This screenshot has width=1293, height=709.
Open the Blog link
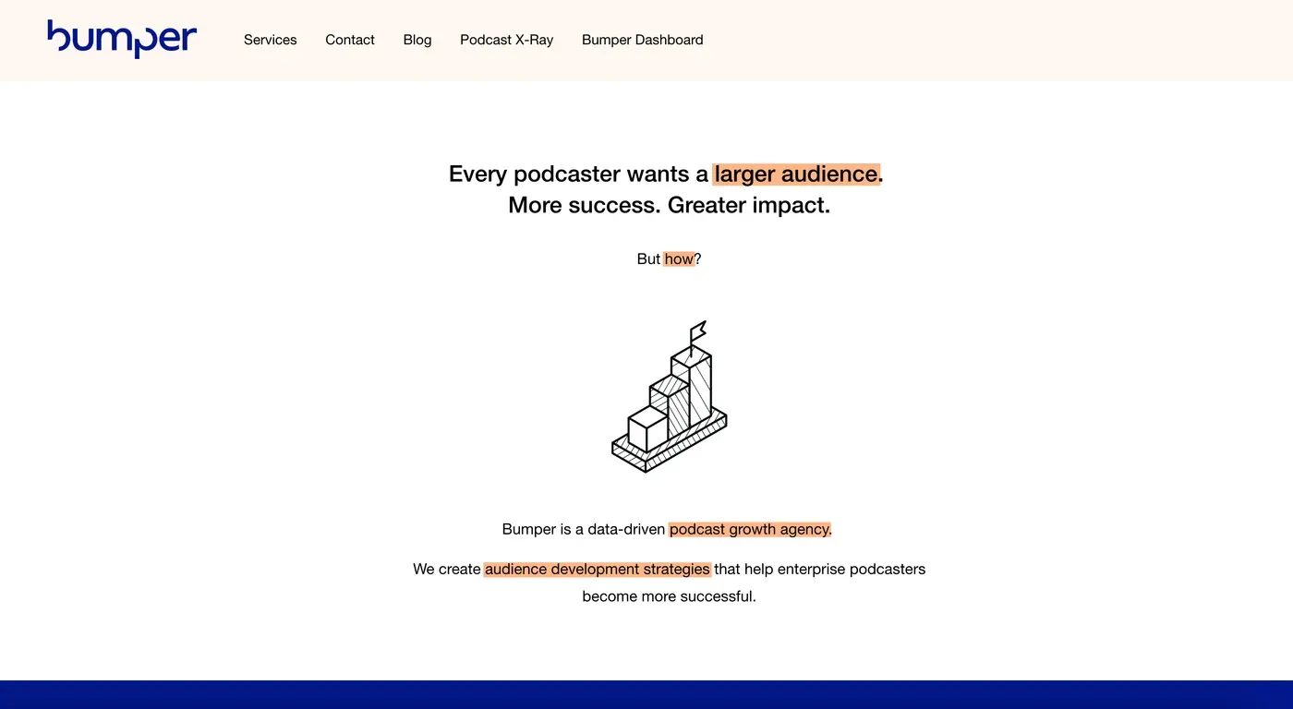tap(417, 40)
